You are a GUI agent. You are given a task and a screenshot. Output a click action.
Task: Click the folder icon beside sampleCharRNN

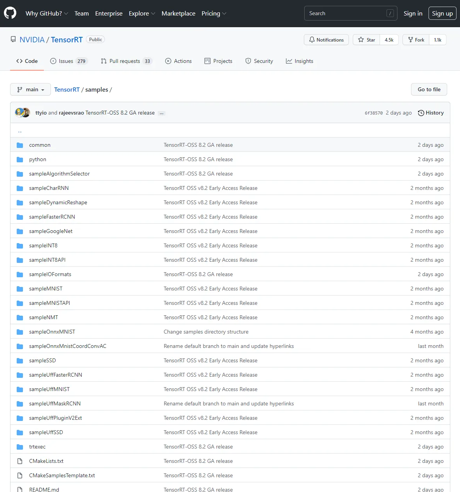[x=20, y=188]
